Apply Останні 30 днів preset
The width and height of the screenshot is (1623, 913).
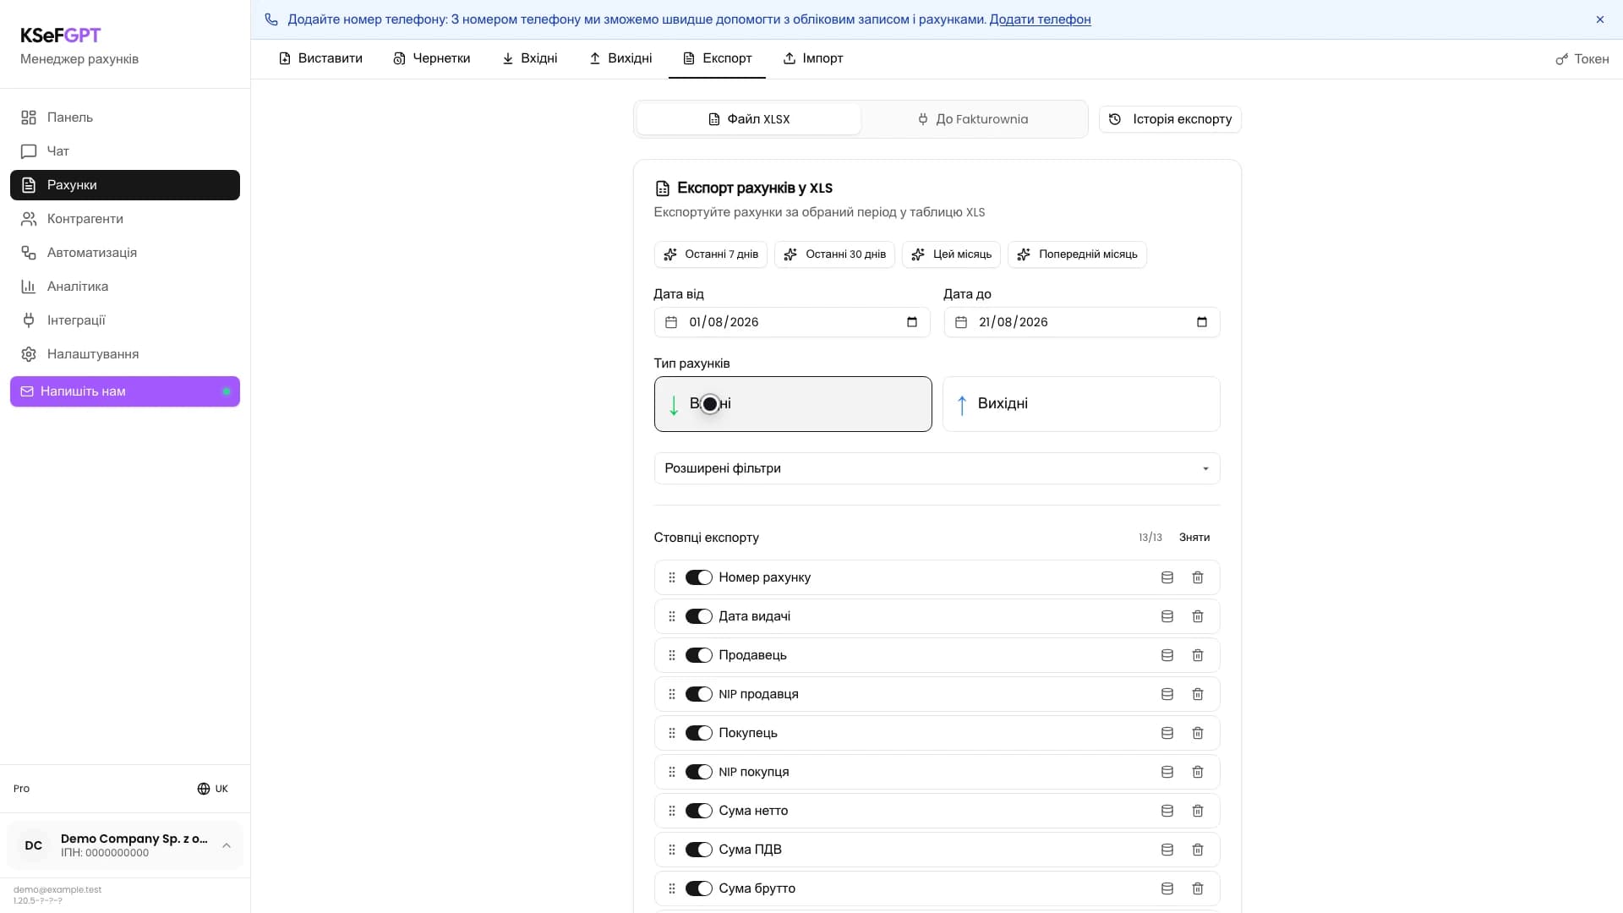point(834,254)
